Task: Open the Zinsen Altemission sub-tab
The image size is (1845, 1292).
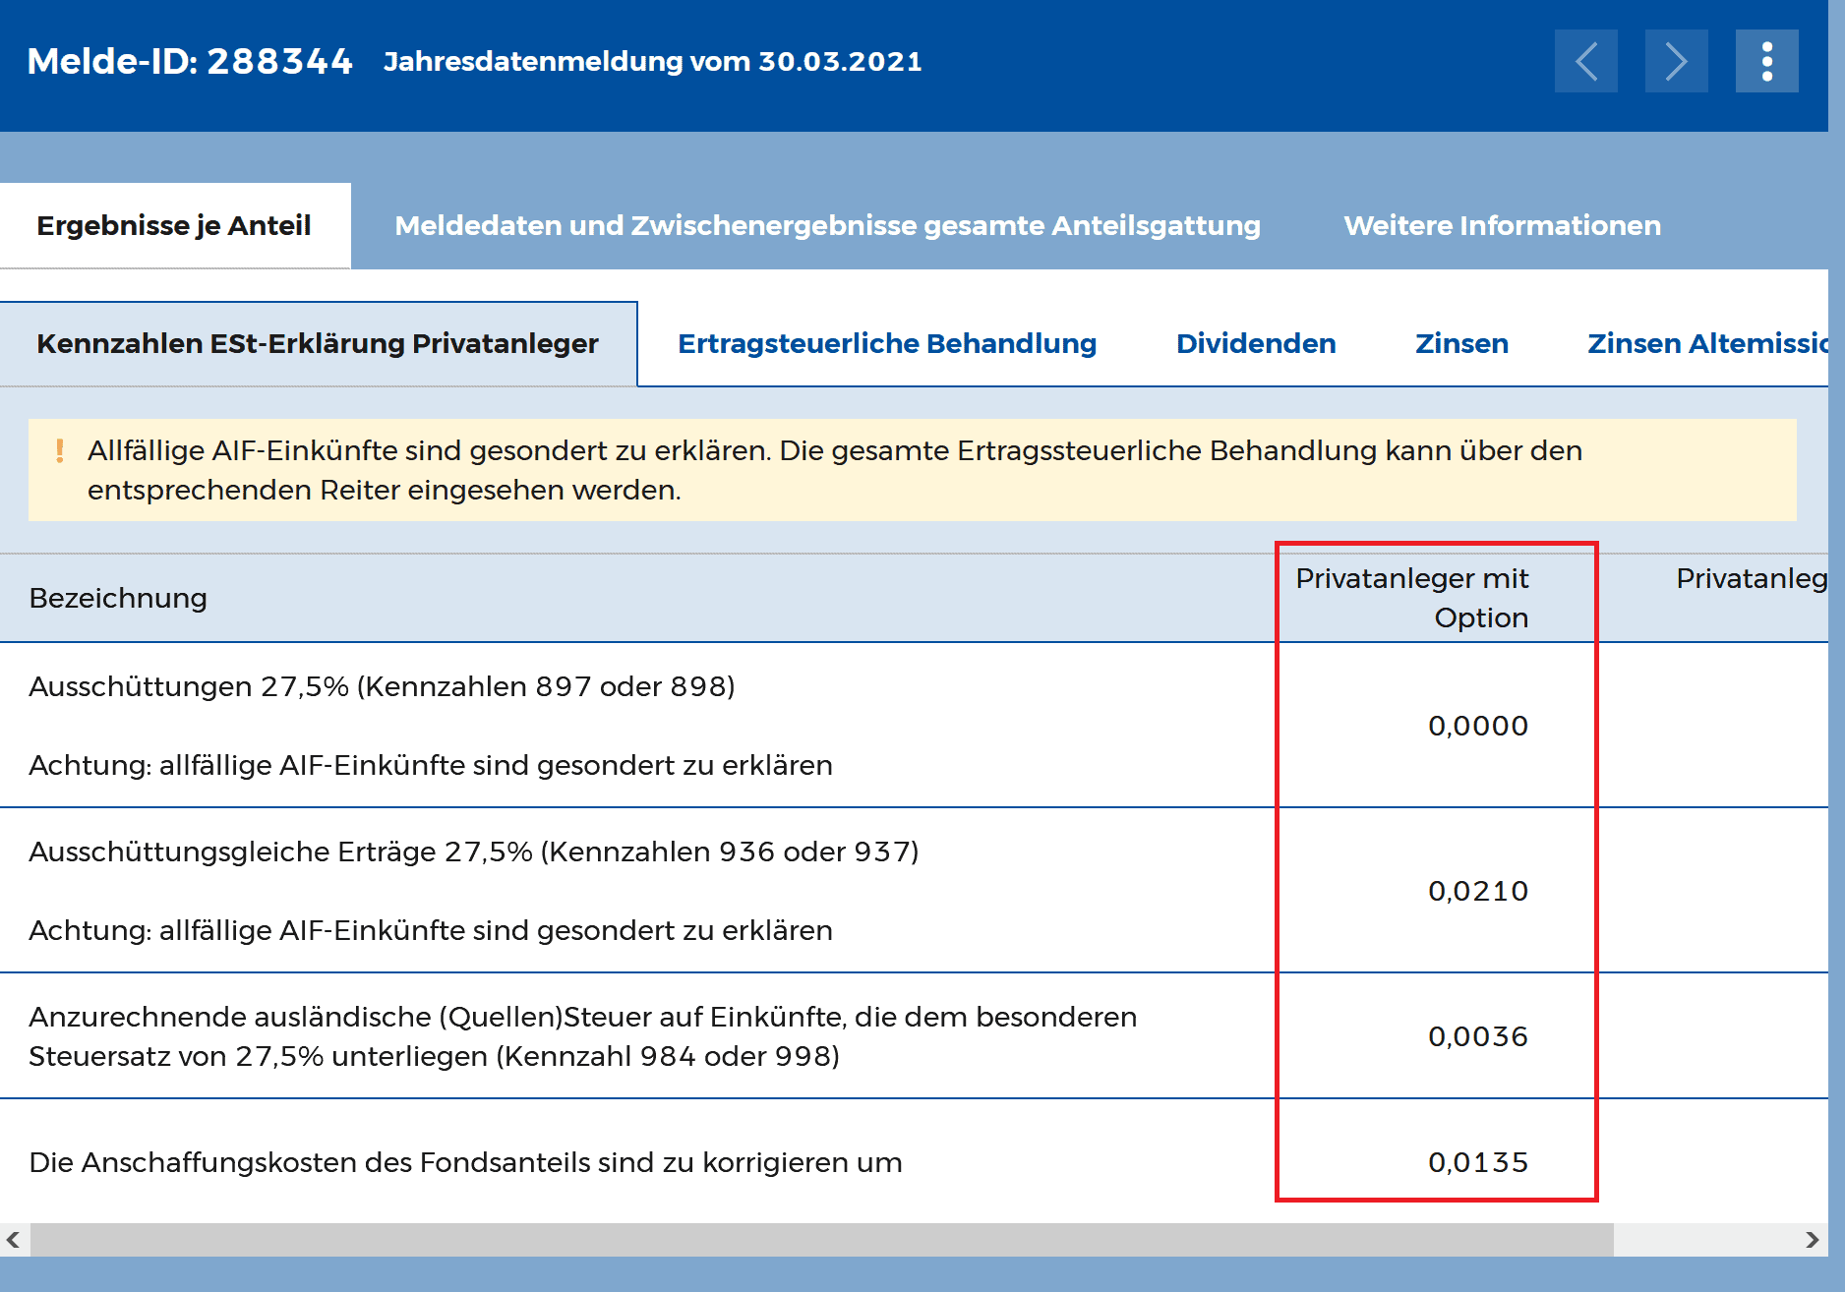Action: pos(1707,344)
